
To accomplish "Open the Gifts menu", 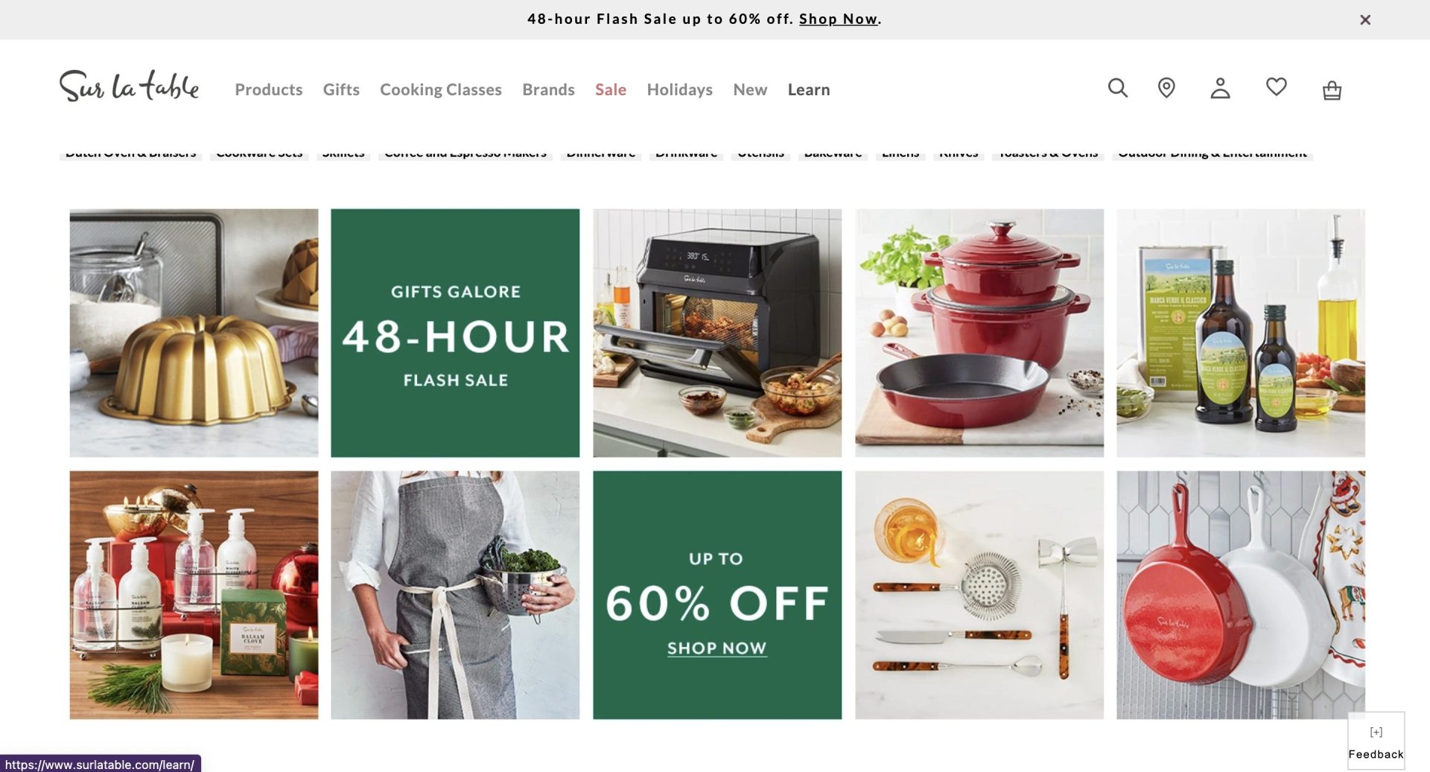I will pos(341,89).
